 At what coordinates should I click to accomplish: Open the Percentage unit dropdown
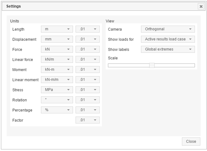click(x=57, y=110)
